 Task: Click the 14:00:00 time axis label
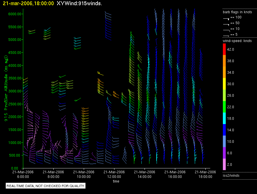pyautogui.click(x=145, y=176)
